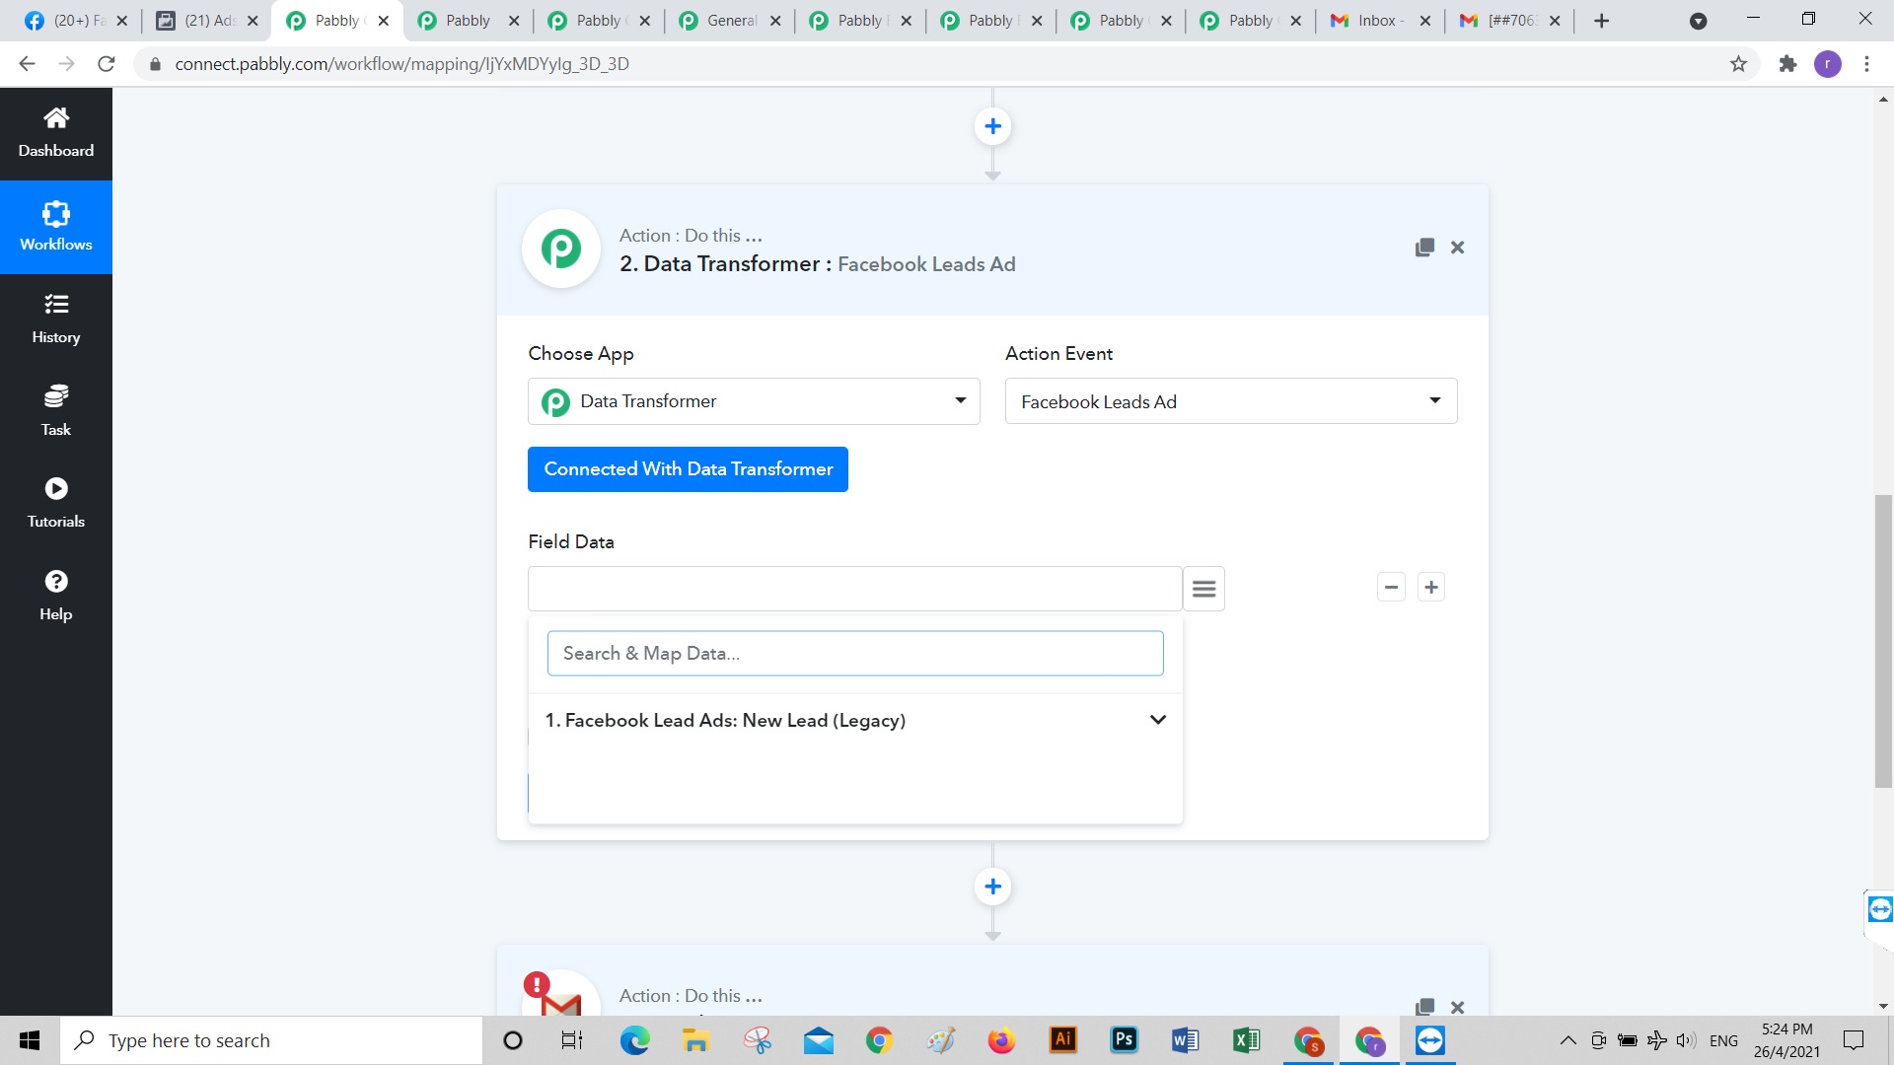The width and height of the screenshot is (1894, 1065).
Task: Go back to the previous page
Action: [x=27, y=64]
